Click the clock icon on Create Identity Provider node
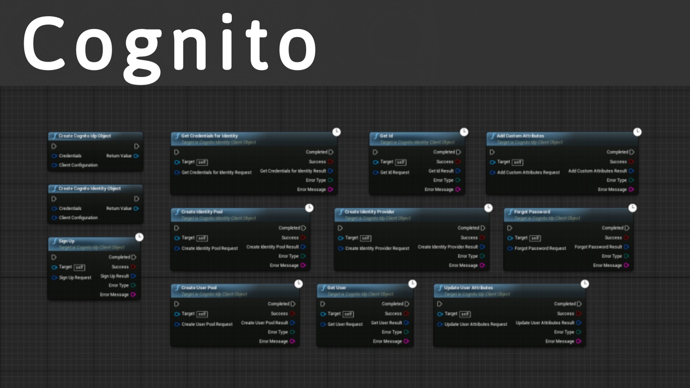The width and height of the screenshot is (690, 388). (488, 208)
